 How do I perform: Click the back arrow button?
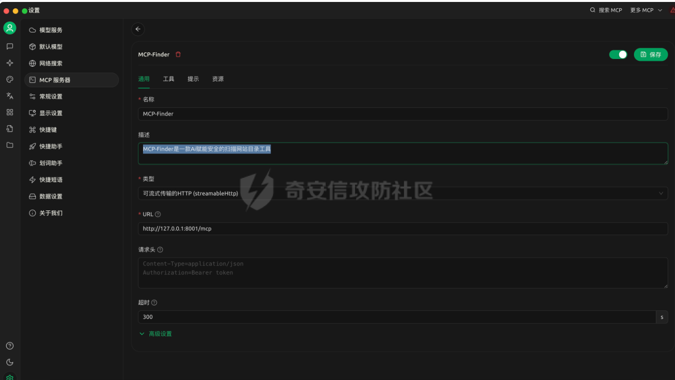(138, 29)
